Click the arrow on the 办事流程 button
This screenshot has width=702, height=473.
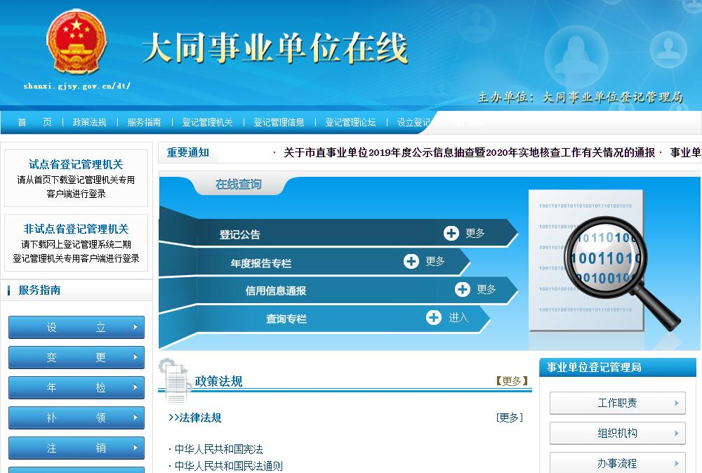[x=677, y=463]
